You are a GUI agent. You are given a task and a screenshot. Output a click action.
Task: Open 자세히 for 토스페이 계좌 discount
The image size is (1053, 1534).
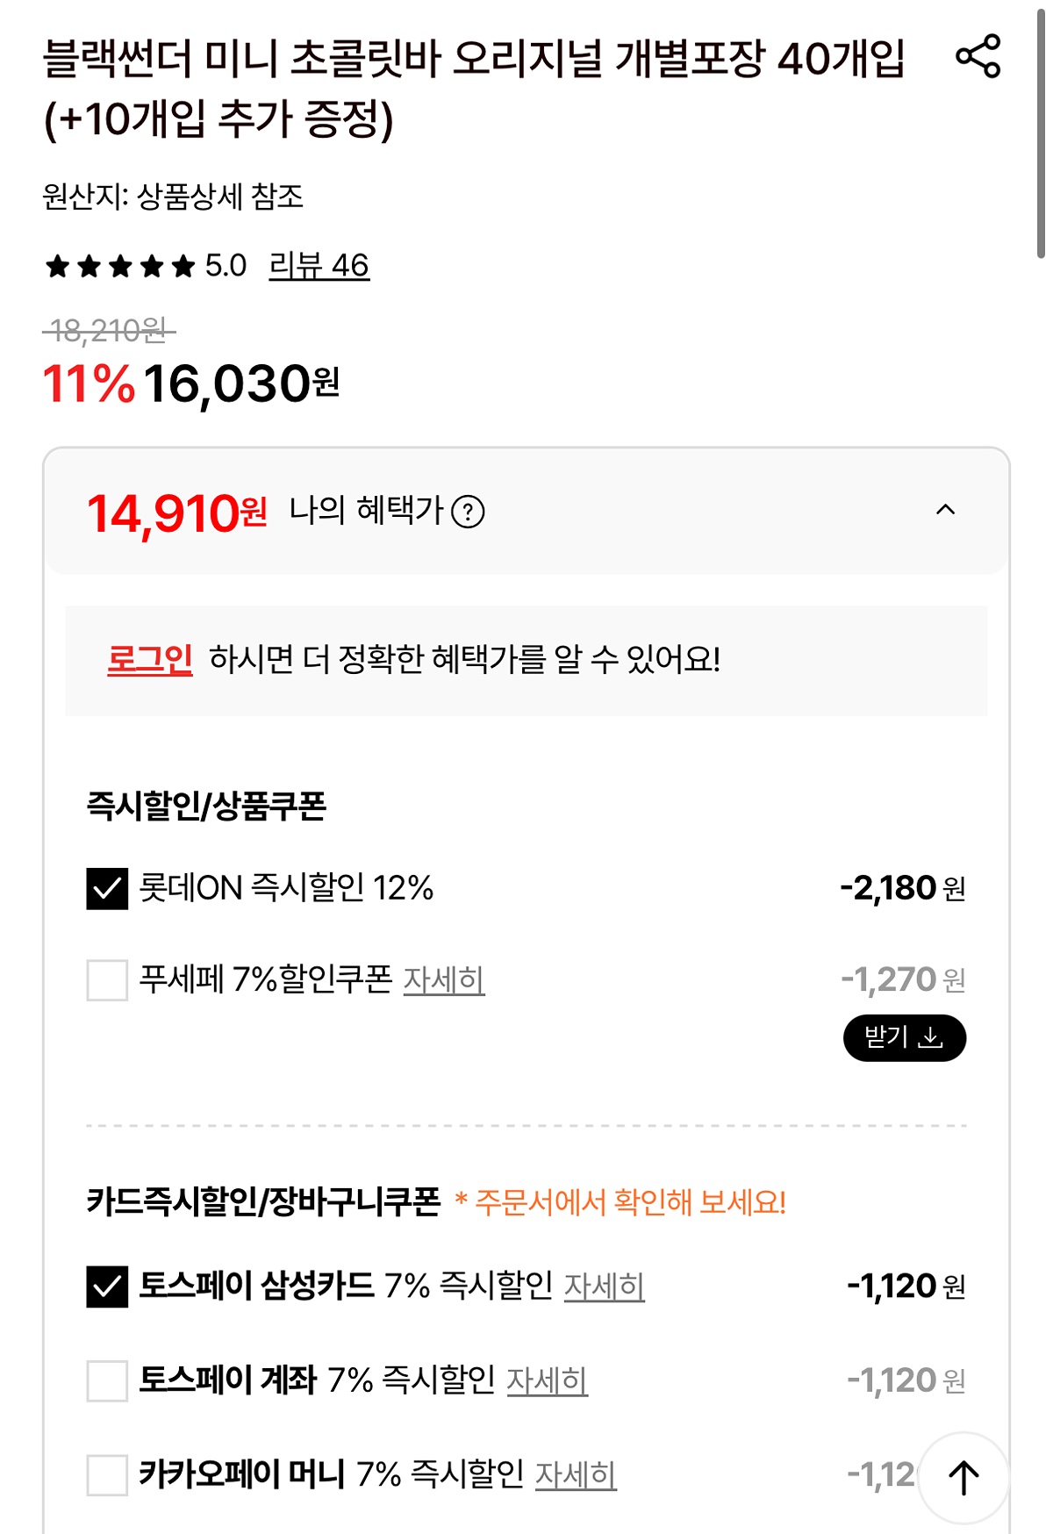[x=547, y=1380]
